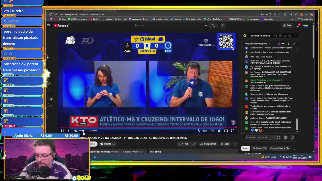322x181 pixels.
Task: Click the sparkle AI icon in player
Action: pyautogui.click(x=198, y=131)
